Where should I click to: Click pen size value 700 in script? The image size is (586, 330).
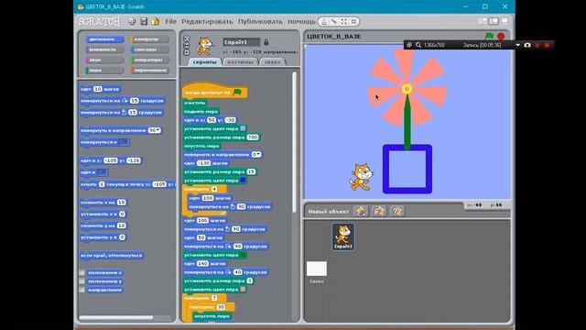(x=253, y=137)
